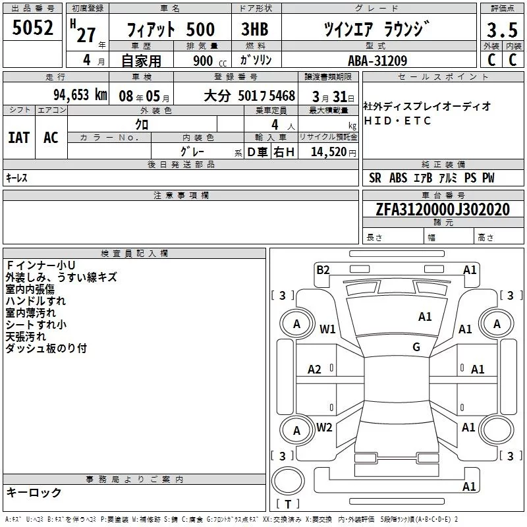The width and height of the screenshot is (527, 527).
Task: Select the A2 scratch marker on the door
Action: [315, 370]
